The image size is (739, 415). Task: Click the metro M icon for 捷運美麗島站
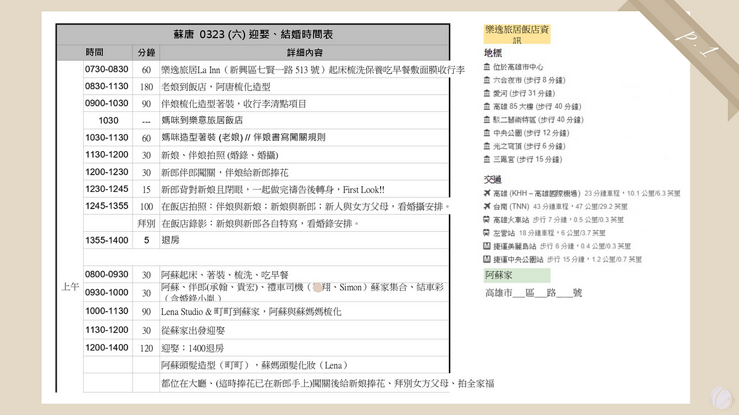coord(487,246)
